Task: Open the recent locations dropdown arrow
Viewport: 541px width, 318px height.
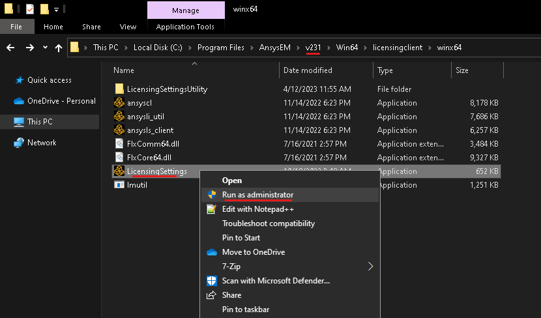Action: coord(45,48)
